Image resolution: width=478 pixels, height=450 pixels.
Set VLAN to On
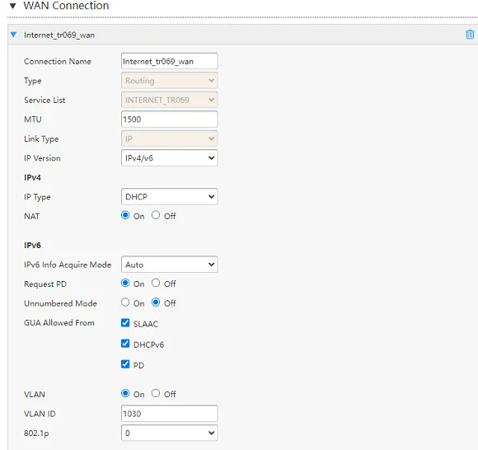tap(125, 393)
